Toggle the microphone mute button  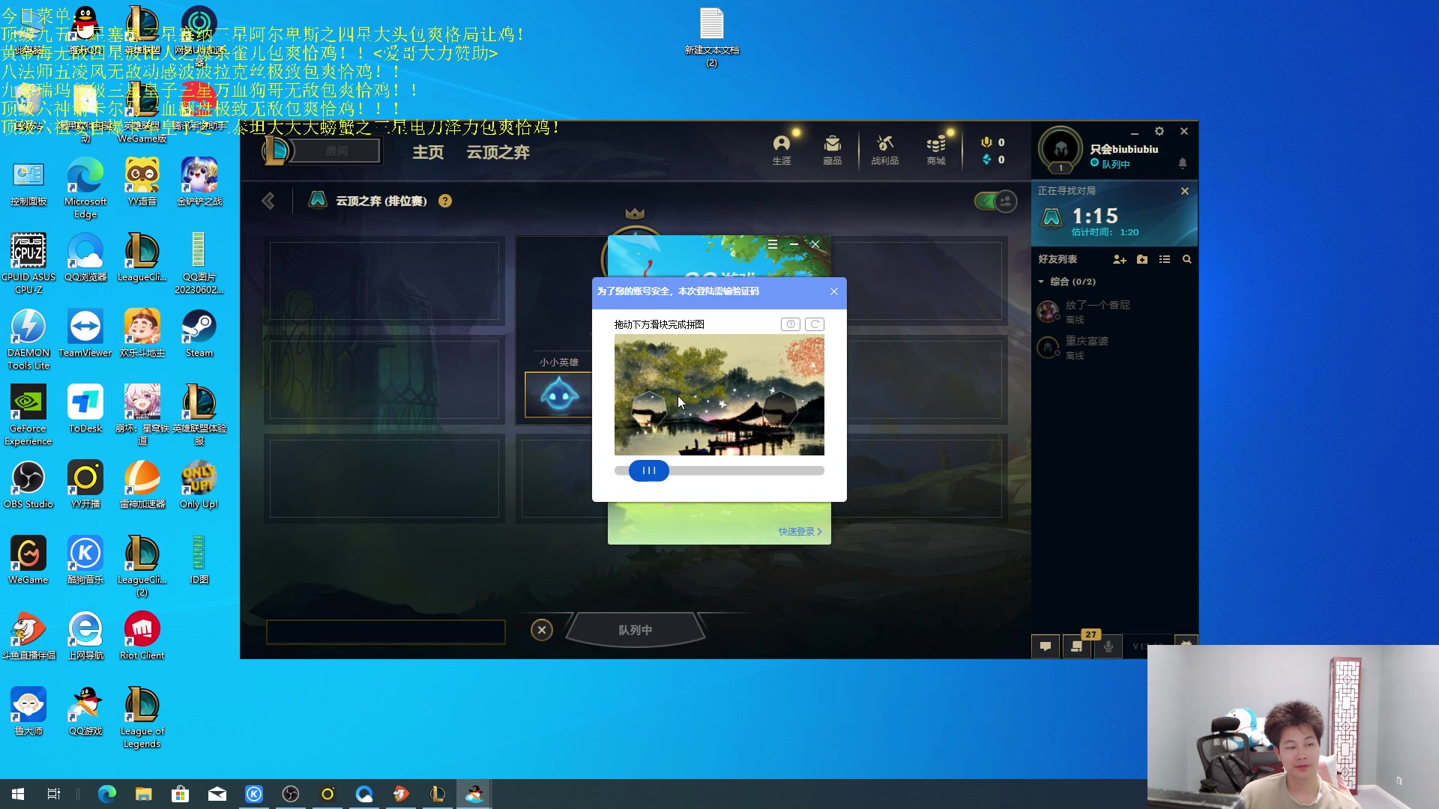point(1108,646)
